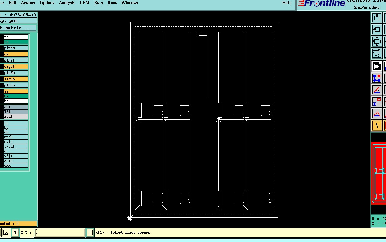Click into the X Y coordinate input field
Viewport: 386px width, 242px height.
click(x=60, y=233)
